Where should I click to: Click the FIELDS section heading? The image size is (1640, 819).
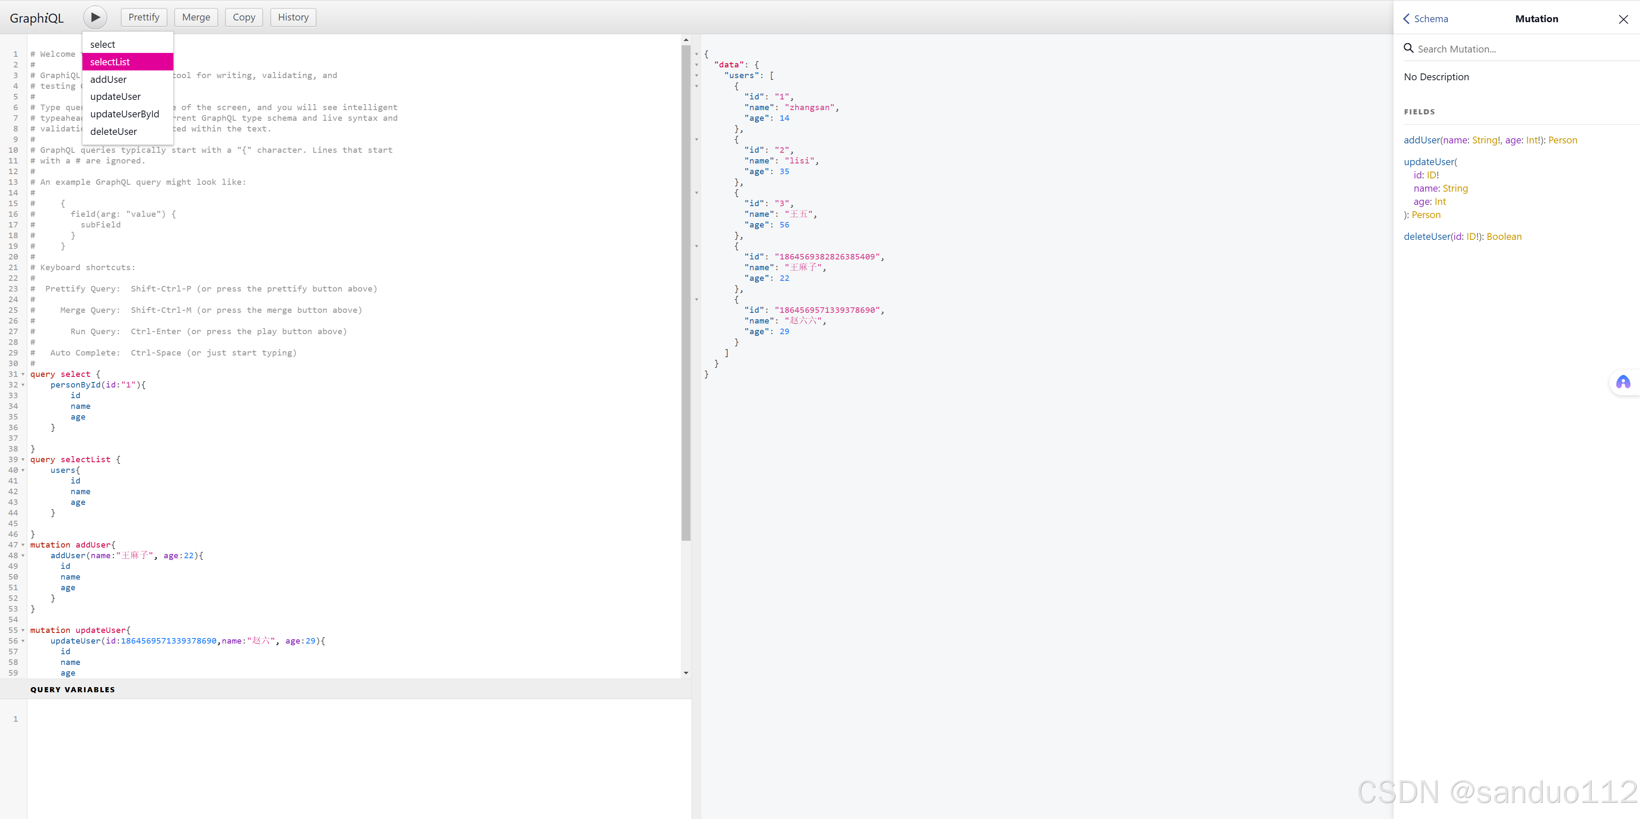[1419, 111]
